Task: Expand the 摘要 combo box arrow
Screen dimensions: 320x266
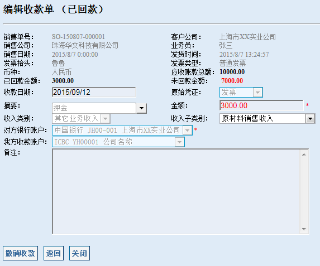Action: pos(141,108)
